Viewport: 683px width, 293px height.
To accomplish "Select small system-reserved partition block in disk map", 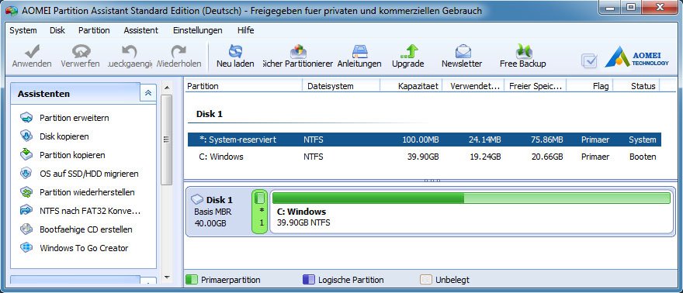I will pyautogui.click(x=259, y=212).
